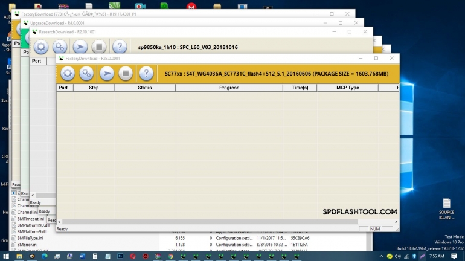This screenshot has height=261, width=465.
Task: Close the FactoryDownload R23 window
Action: 391,58
